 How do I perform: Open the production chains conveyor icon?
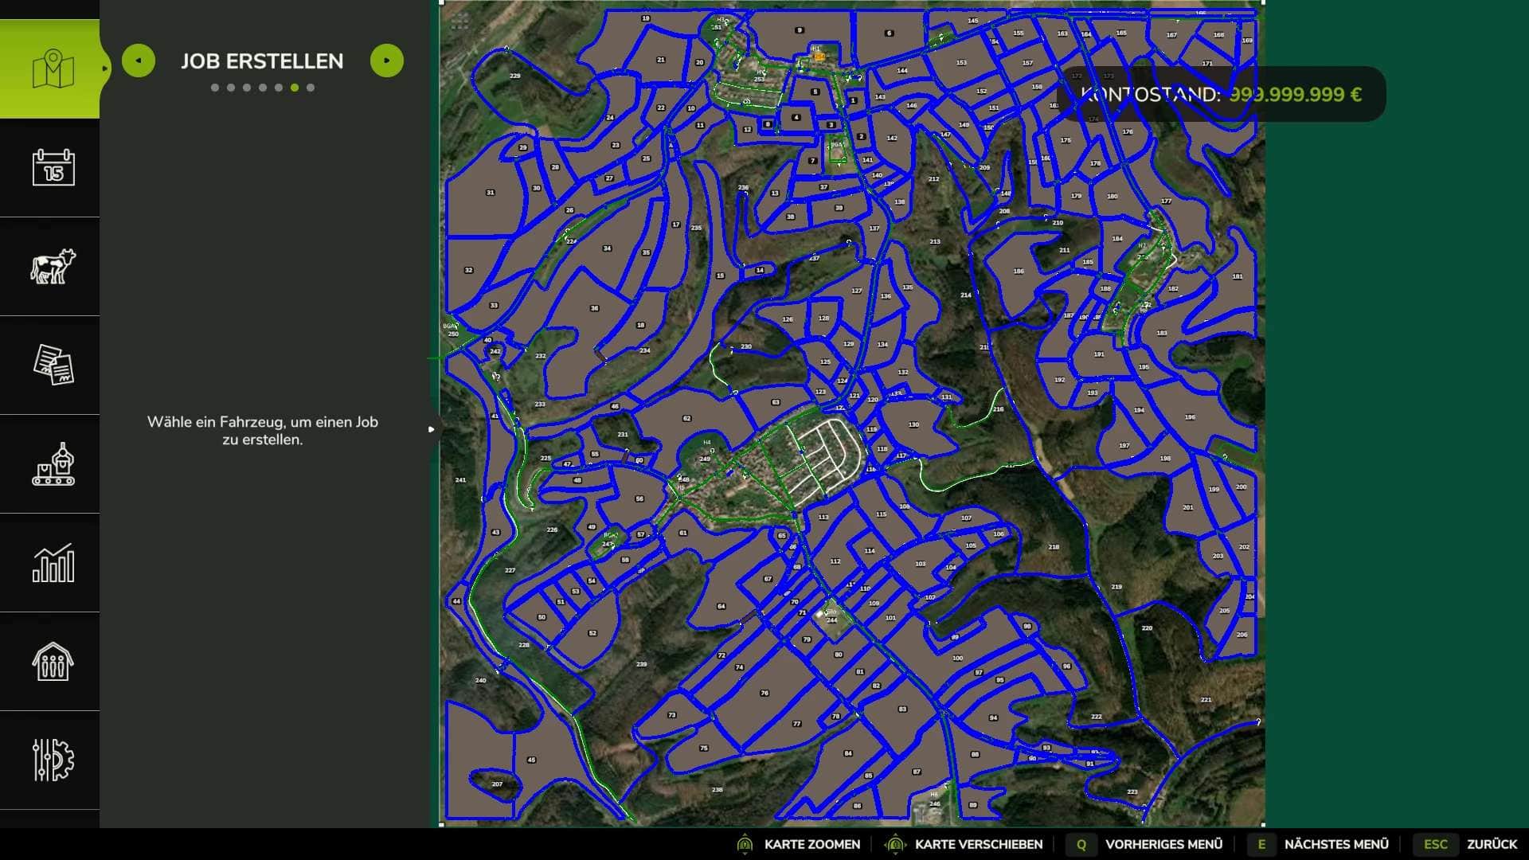[x=53, y=464]
